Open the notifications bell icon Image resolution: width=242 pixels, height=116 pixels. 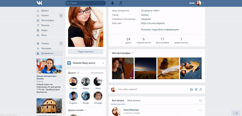(x=113, y=3)
